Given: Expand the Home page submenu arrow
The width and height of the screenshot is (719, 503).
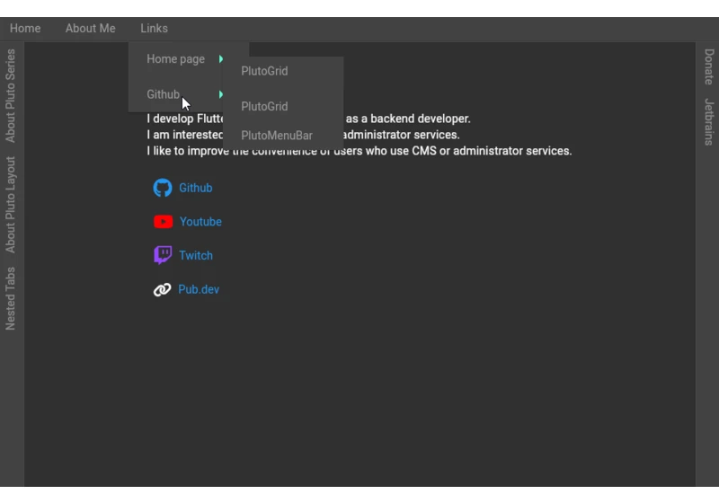Looking at the screenshot, I should 221,59.
